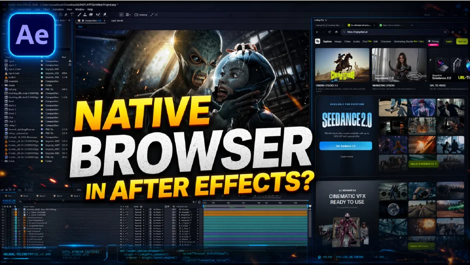Select the Puppet Pin tool
The width and height of the screenshot is (470, 265).
tap(105, 14)
